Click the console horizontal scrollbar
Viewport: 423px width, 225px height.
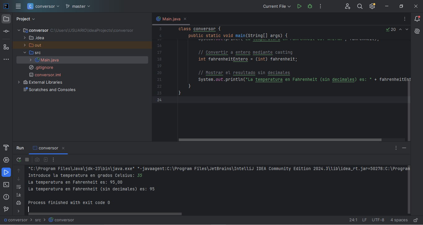point(105,214)
